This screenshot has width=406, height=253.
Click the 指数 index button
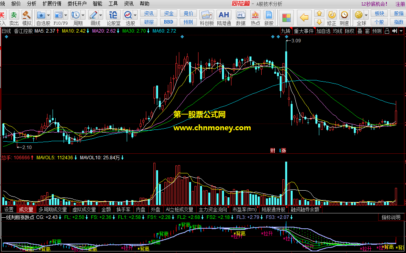pos(399,22)
